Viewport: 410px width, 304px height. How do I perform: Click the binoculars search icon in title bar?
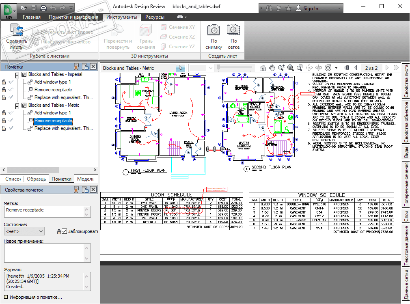point(269,9)
